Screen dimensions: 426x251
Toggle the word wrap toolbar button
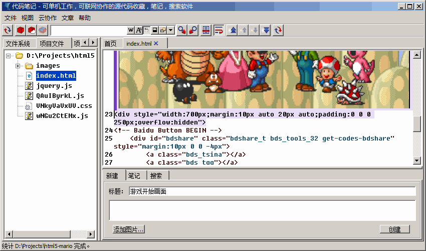coord(219,30)
